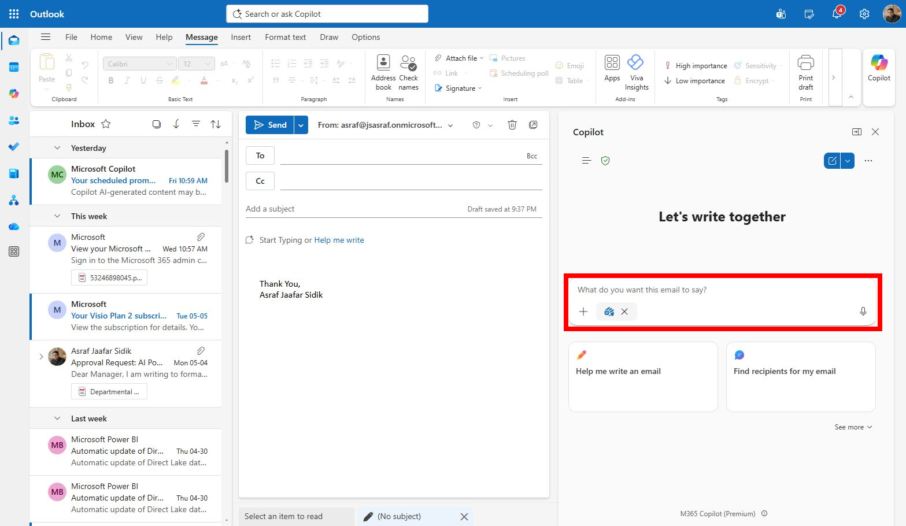Open Send options dropdown arrow
Viewport: 906px width, 526px height.
click(x=301, y=125)
